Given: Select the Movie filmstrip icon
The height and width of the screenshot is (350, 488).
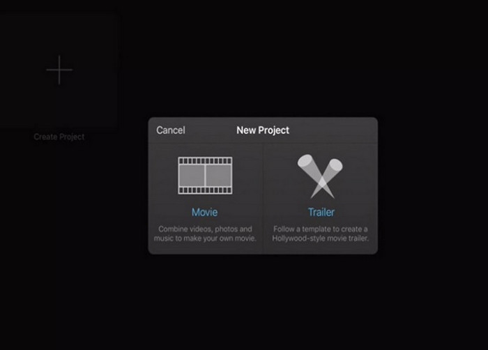Looking at the screenshot, I should [205, 176].
